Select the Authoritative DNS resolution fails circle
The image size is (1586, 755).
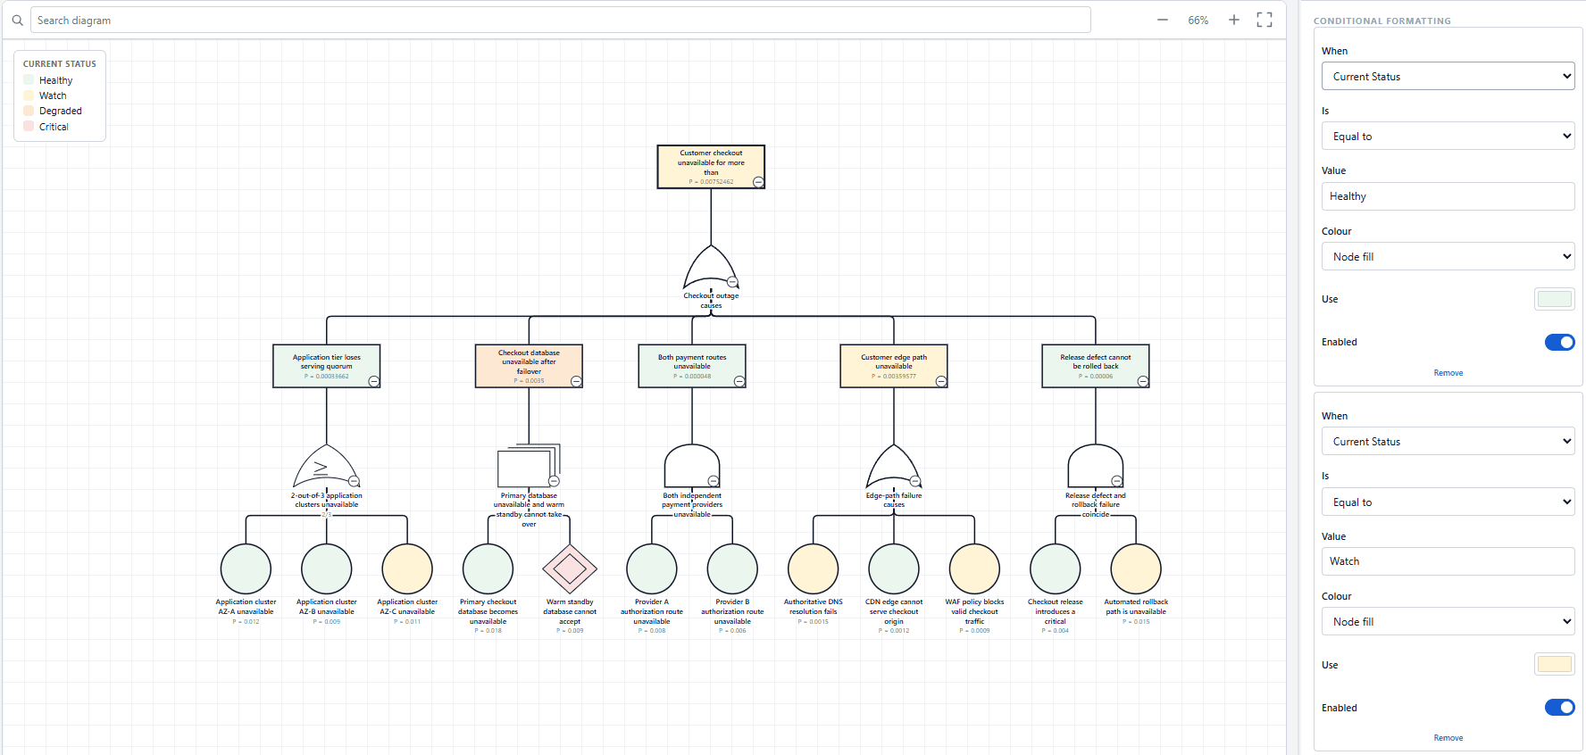(813, 568)
